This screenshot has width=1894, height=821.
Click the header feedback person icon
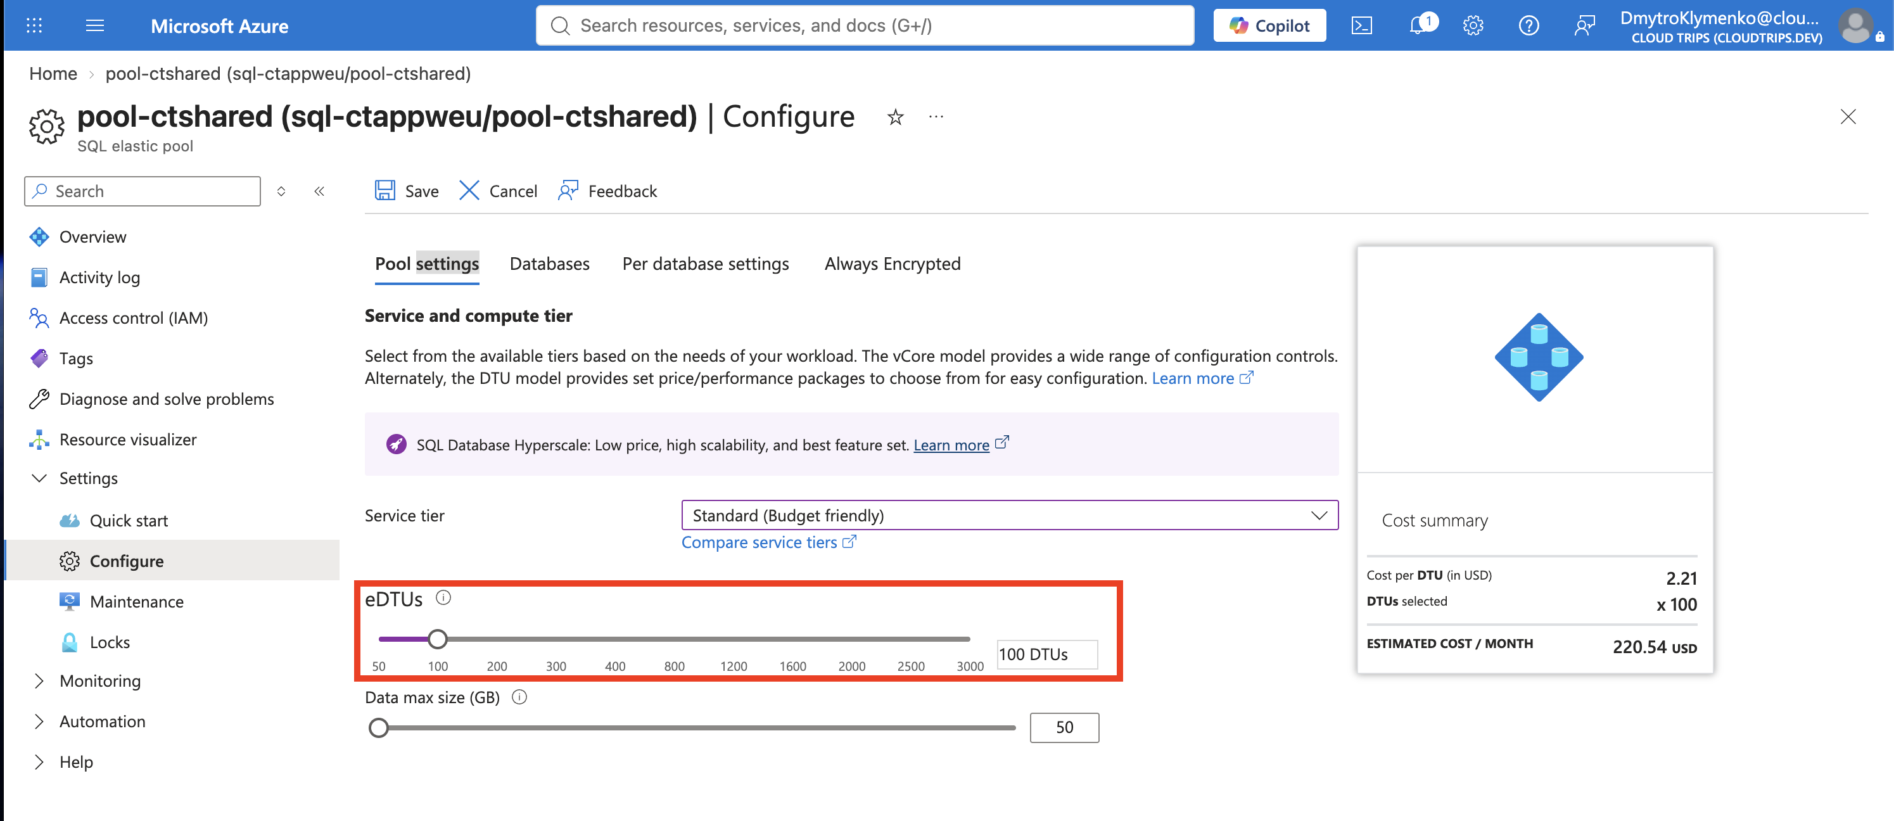tap(1584, 26)
